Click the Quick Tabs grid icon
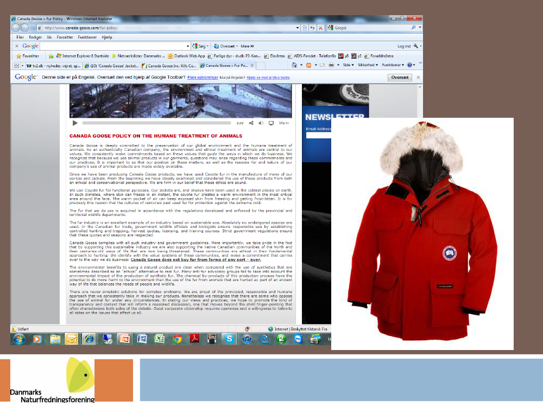This screenshot has width=543, height=407. click(16, 66)
